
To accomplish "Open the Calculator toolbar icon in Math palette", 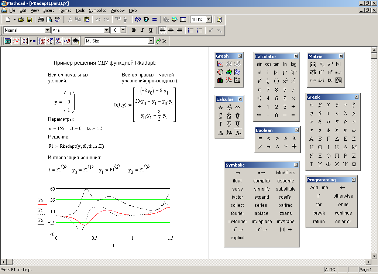I will [x=8, y=41].
